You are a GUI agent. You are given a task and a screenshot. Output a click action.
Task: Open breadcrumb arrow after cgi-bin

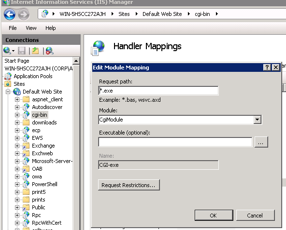coord(217,14)
